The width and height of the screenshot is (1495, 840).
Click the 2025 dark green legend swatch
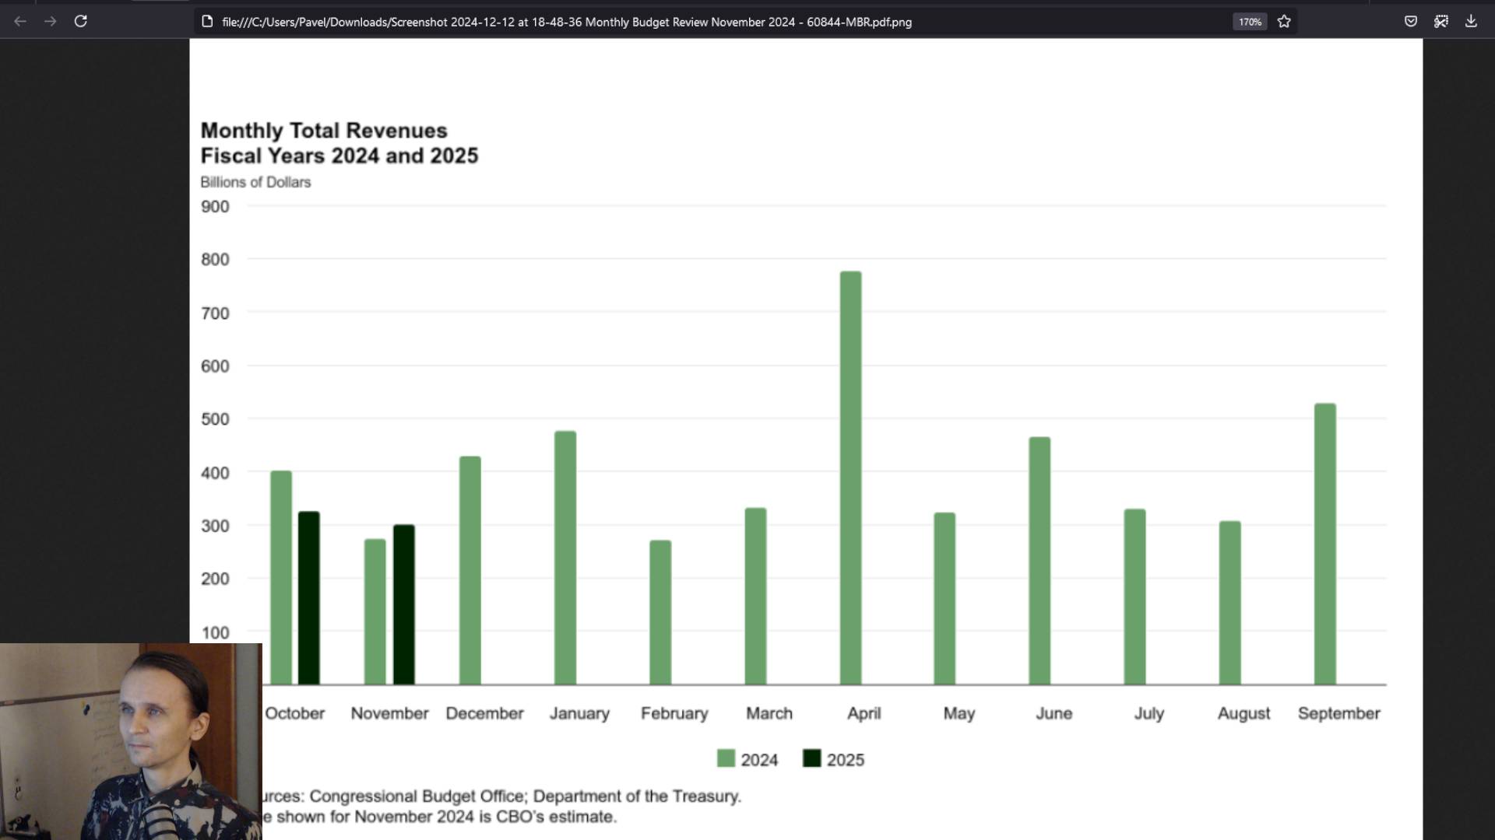coord(811,758)
